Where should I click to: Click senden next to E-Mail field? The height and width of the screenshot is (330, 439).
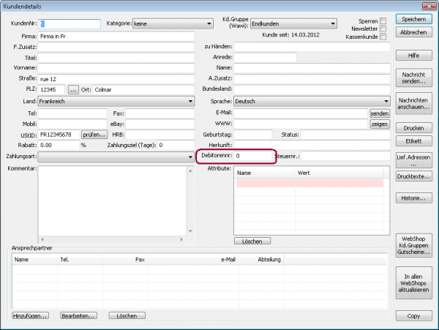[379, 113]
